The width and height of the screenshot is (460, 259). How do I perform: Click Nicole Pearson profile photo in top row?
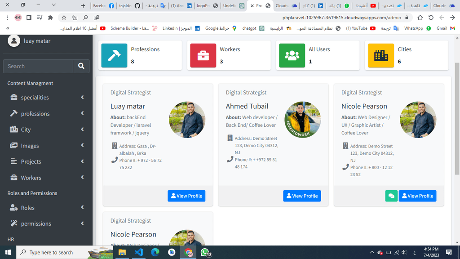pyautogui.click(x=418, y=120)
